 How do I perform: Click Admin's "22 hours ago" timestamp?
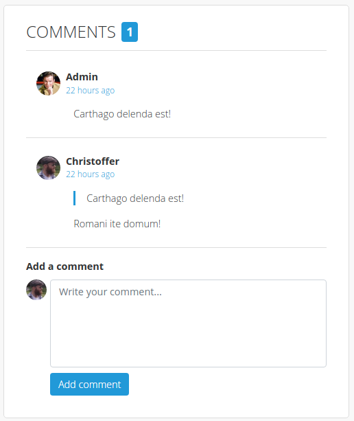pos(91,91)
